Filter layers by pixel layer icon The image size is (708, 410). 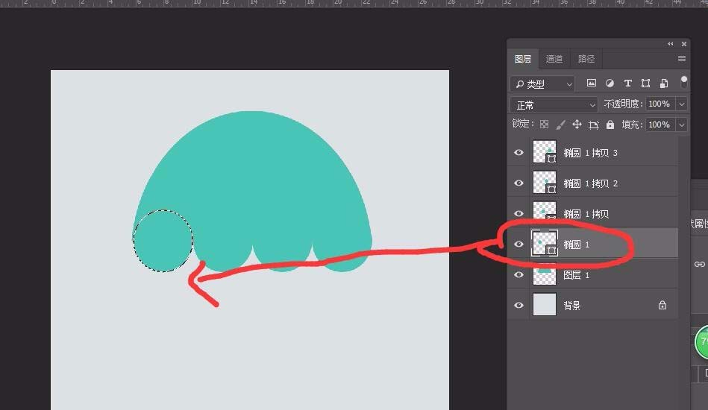(x=592, y=83)
